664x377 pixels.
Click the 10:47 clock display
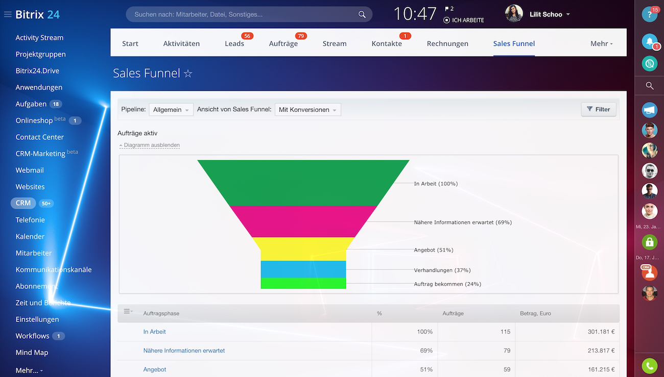(415, 14)
